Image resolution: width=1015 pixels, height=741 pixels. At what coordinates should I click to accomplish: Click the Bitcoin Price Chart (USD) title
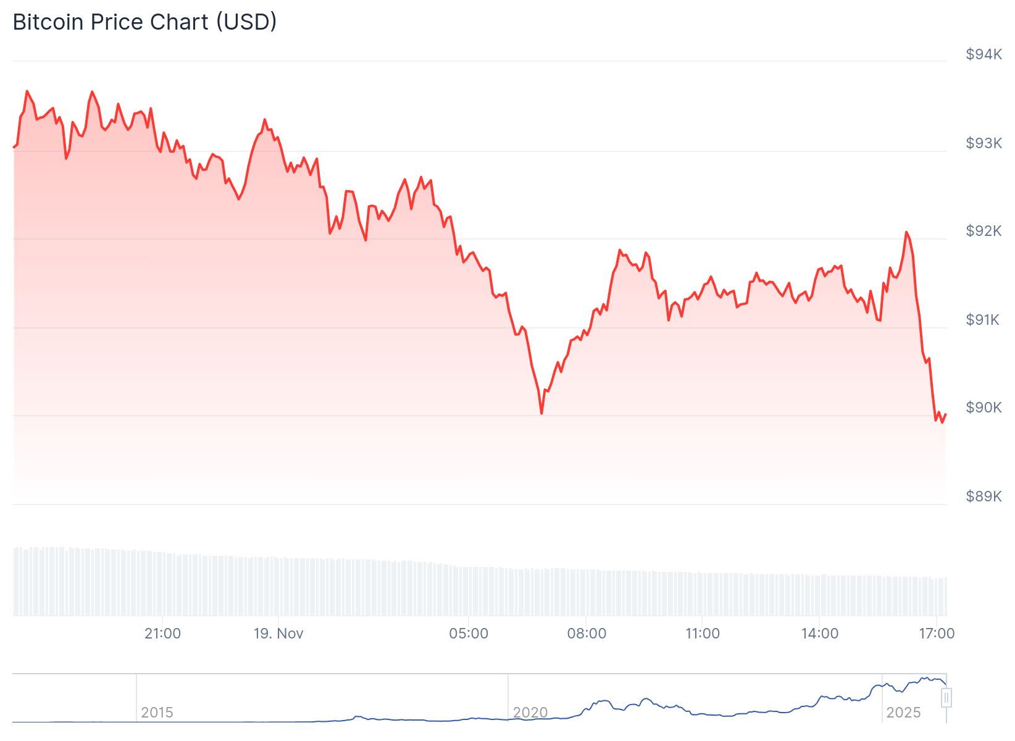click(x=144, y=22)
